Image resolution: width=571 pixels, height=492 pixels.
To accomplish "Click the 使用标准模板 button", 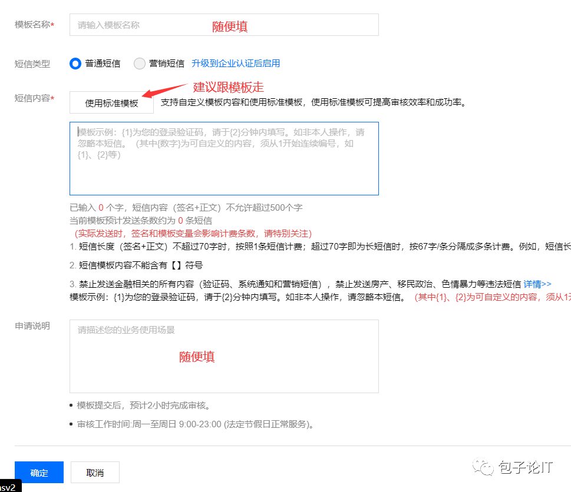I will [x=111, y=103].
